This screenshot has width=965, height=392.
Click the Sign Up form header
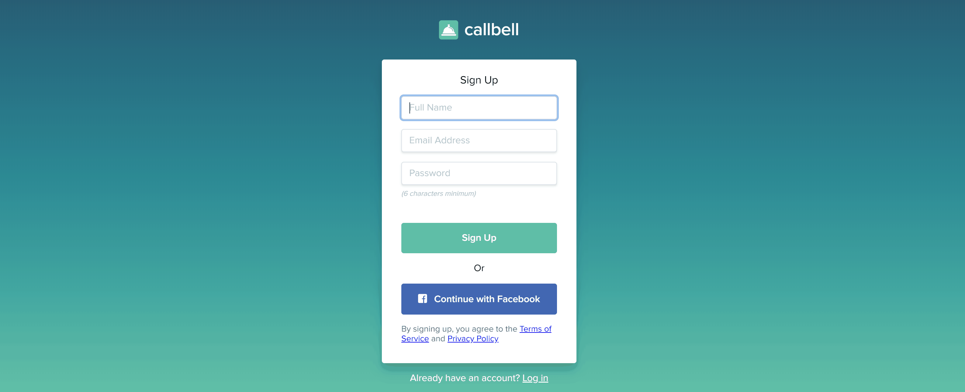click(479, 79)
